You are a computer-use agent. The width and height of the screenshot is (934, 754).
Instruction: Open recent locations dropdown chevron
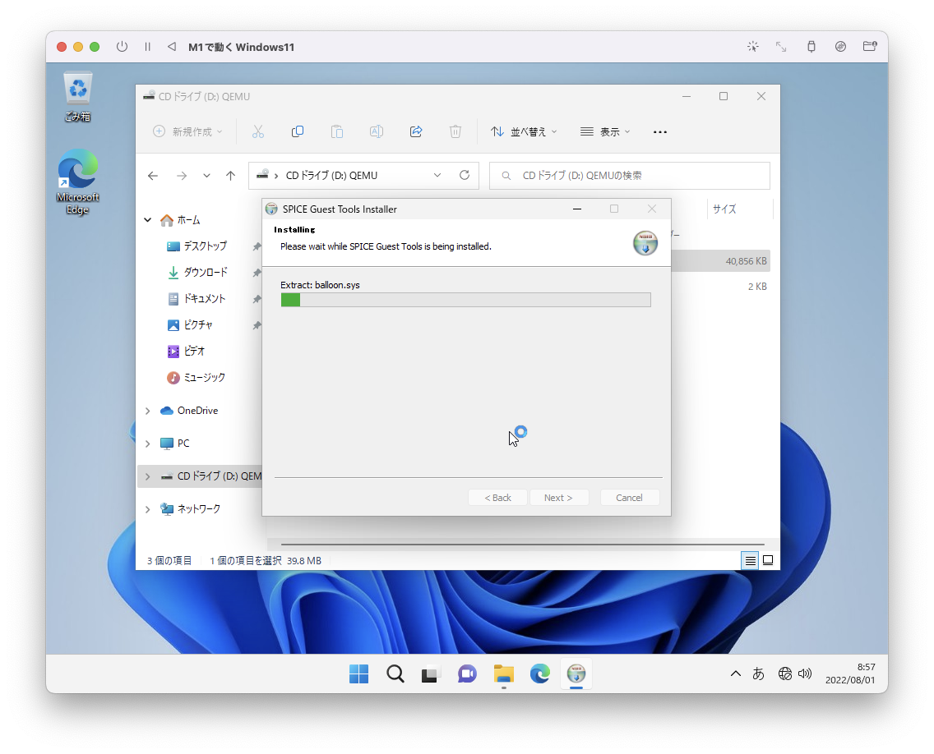[x=206, y=176]
